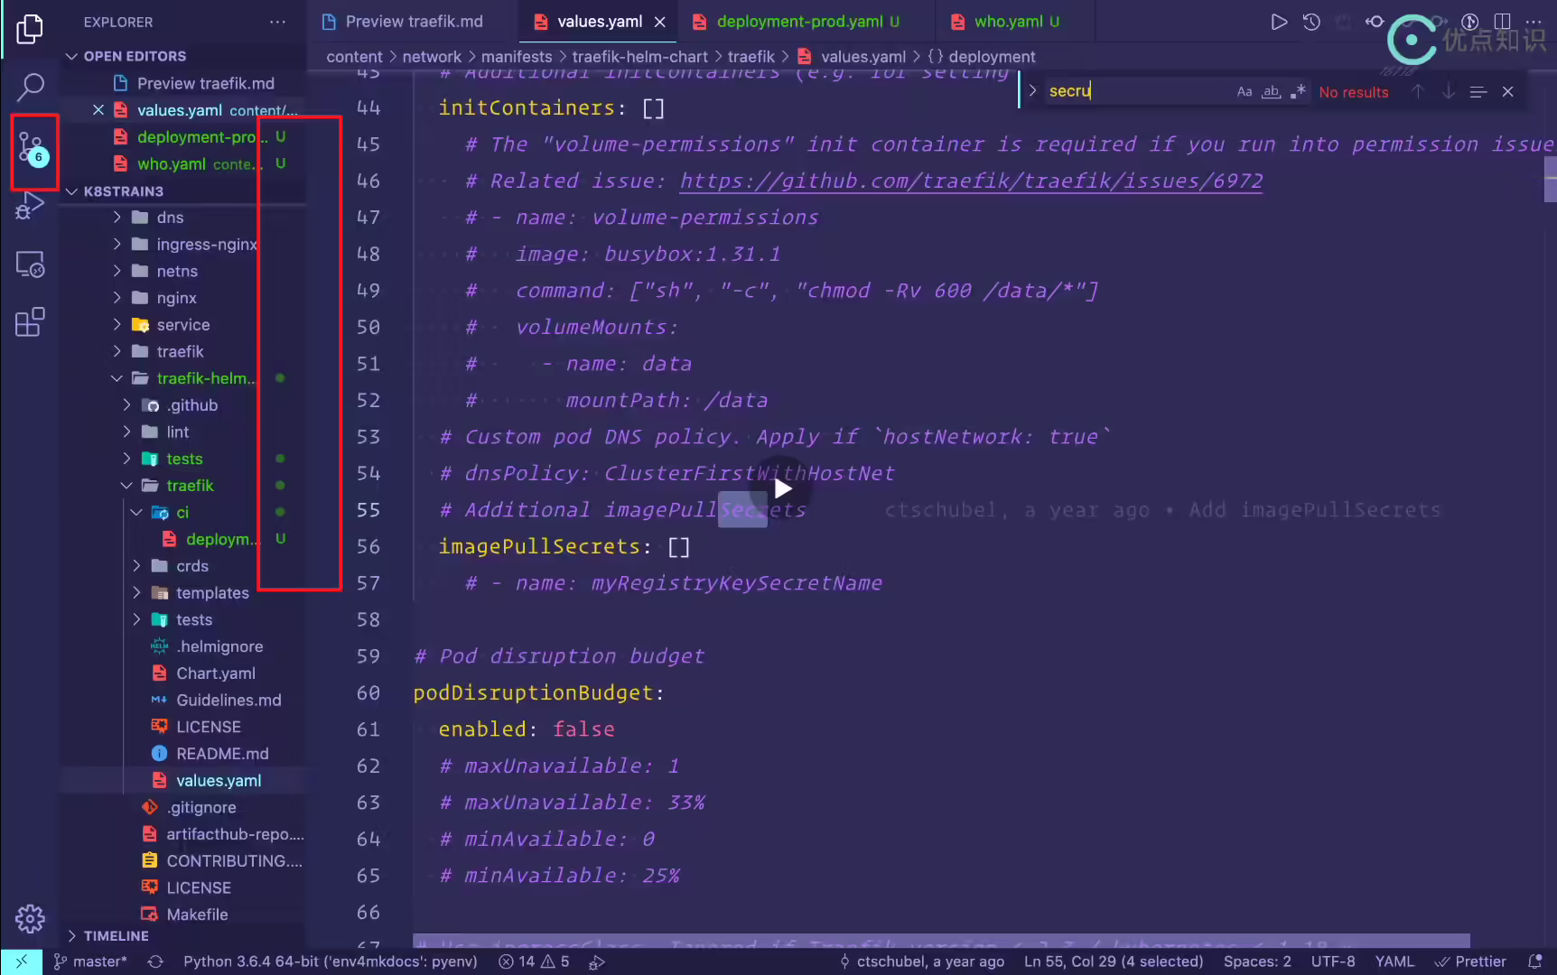Collapse the ci folder
This screenshot has height=975, width=1557.
[137, 513]
